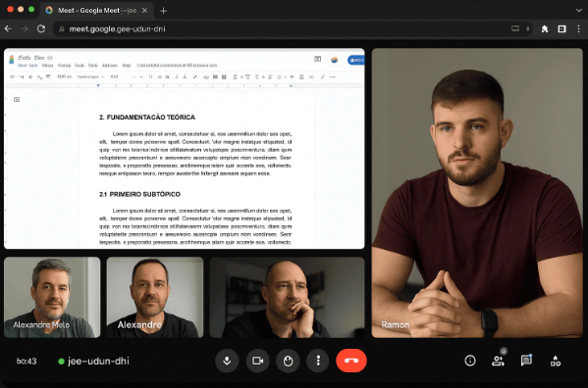Click the left indent marker on ruler
This screenshot has width=588, height=388.
(98, 85)
